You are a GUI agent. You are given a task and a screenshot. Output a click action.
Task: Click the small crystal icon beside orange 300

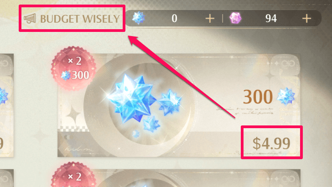click(285, 96)
